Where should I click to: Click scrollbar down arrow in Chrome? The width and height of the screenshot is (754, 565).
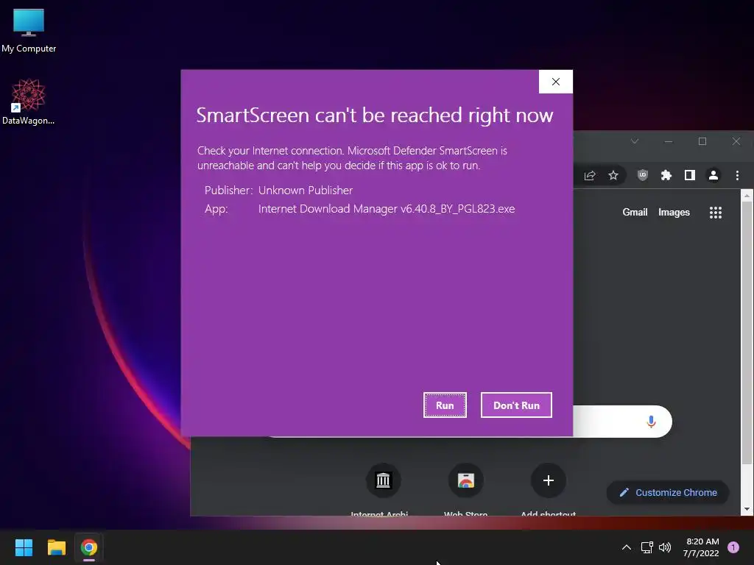point(747,509)
